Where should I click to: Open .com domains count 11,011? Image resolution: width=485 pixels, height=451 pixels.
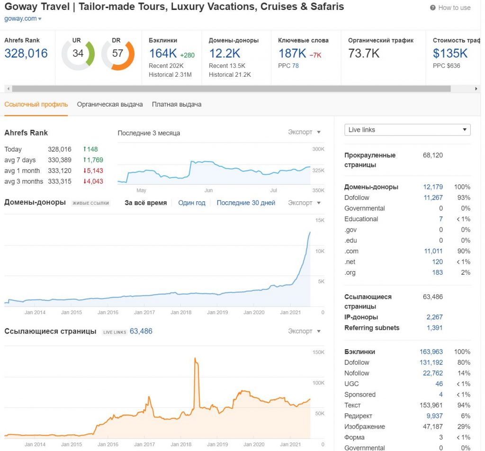click(433, 251)
